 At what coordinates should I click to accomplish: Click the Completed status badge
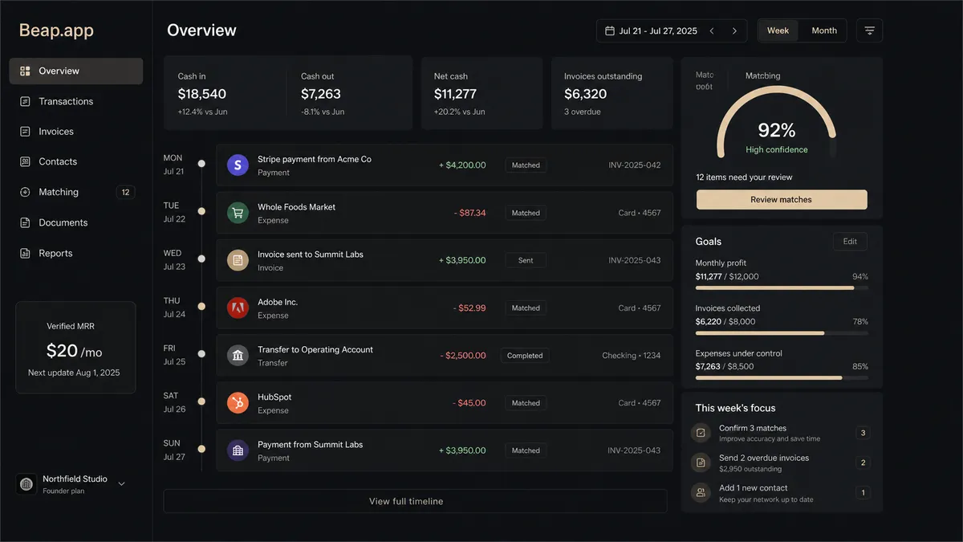point(525,356)
